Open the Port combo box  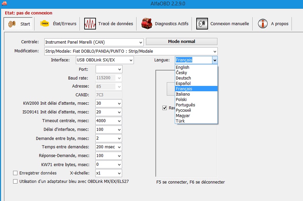point(119,69)
